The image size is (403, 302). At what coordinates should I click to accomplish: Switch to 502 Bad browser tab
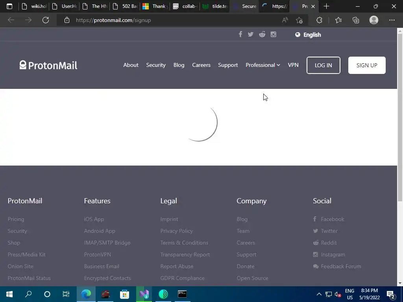pos(125,6)
